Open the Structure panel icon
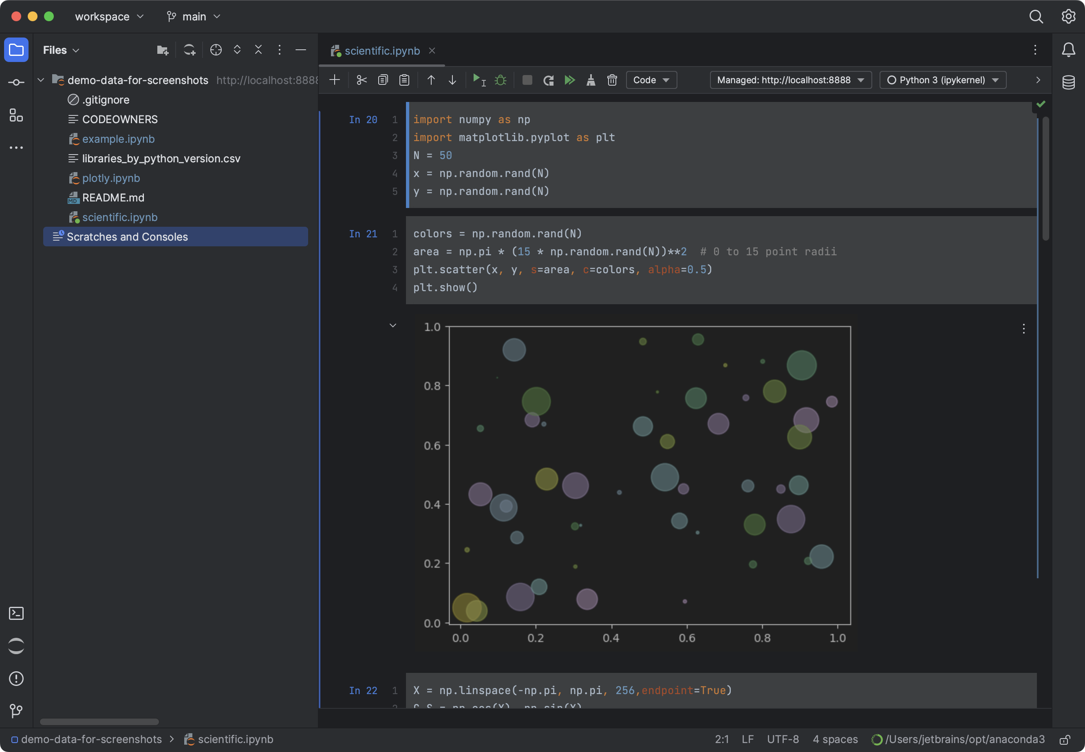This screenshot has width=1085, height=752. click(x=16, y=116)
